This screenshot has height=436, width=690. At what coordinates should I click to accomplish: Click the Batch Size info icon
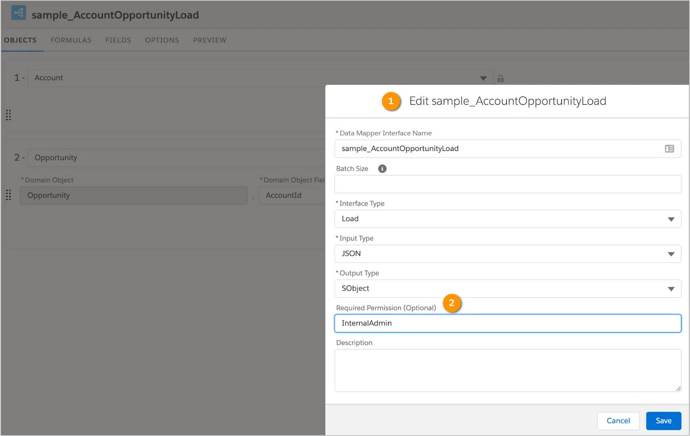point(382,169)
